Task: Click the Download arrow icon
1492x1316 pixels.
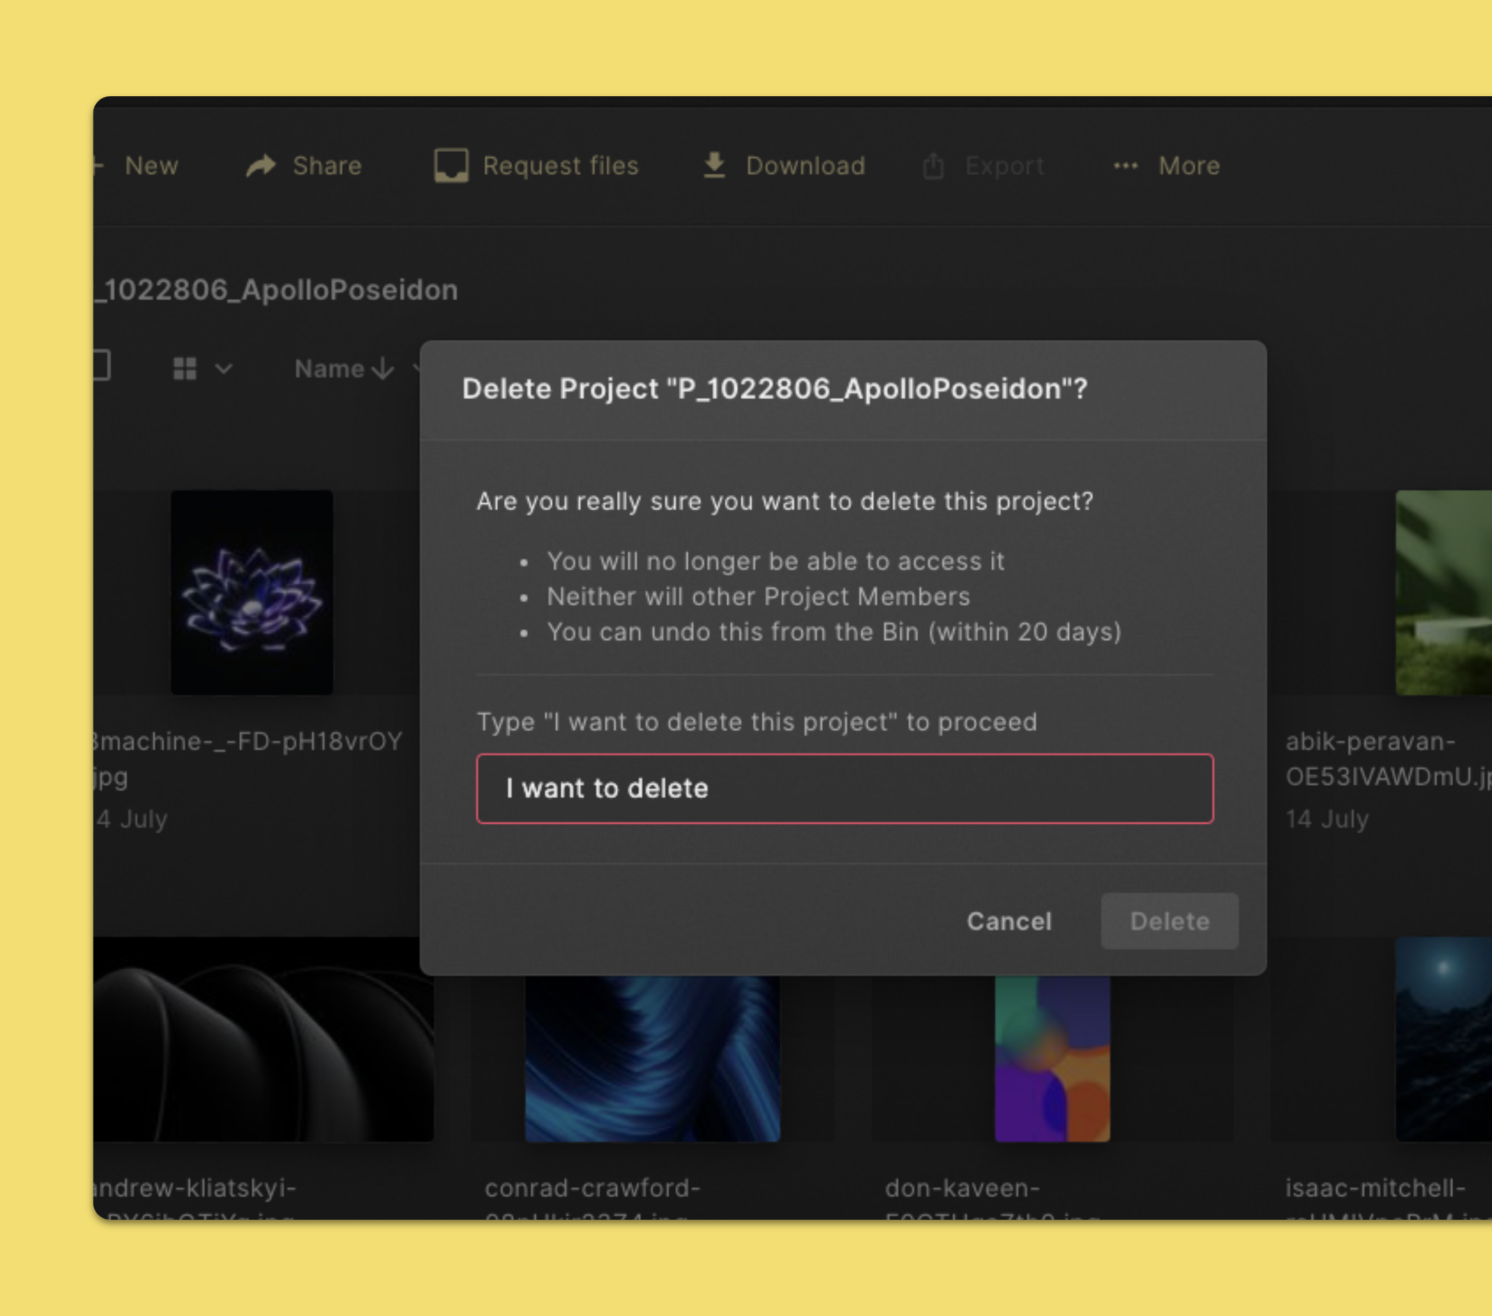Action: 714,165
